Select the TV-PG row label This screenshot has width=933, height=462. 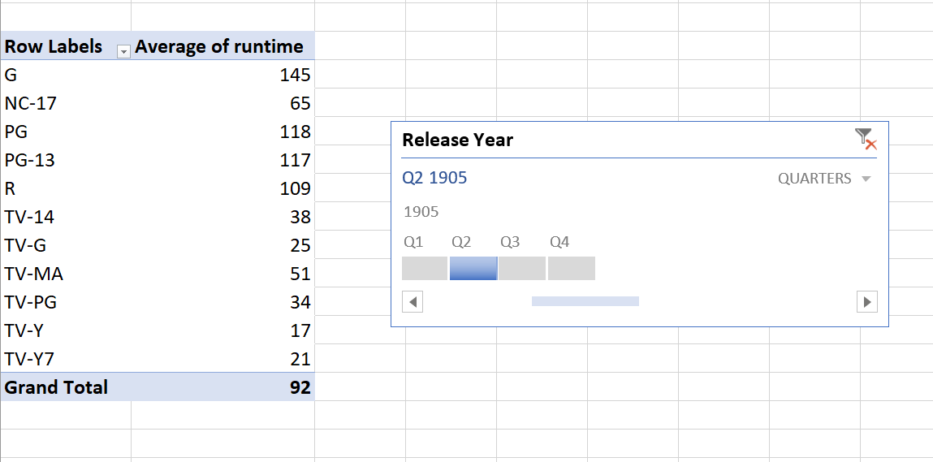click(x=66, y=302)
